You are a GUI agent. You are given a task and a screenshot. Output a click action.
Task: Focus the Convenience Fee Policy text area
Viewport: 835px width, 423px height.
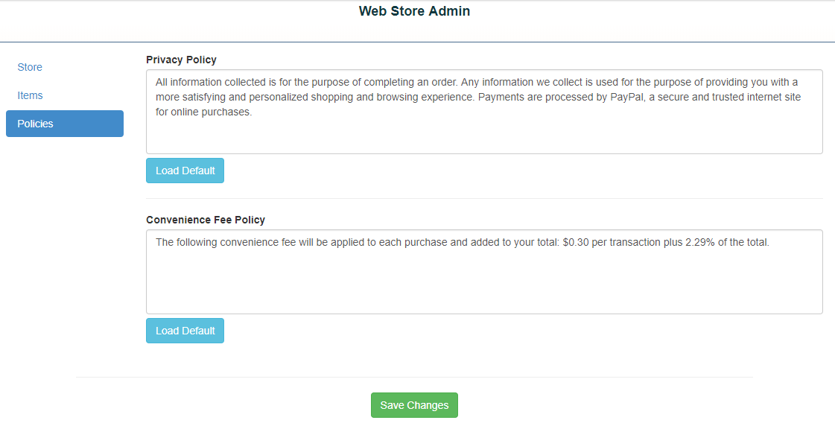(x=484, y=283)
